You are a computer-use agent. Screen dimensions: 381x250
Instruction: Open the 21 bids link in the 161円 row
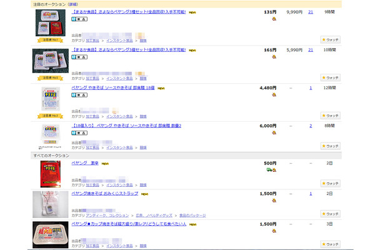point(310,50)
